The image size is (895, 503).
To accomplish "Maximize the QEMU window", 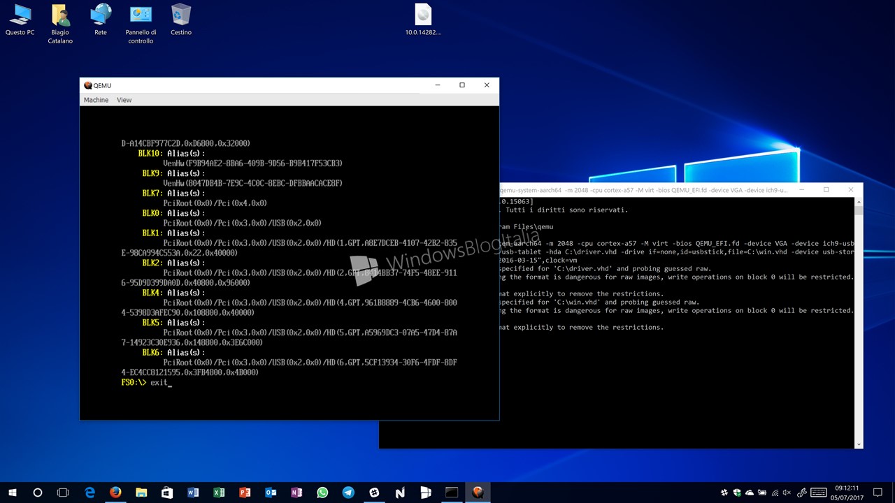I will pos(462,85).
